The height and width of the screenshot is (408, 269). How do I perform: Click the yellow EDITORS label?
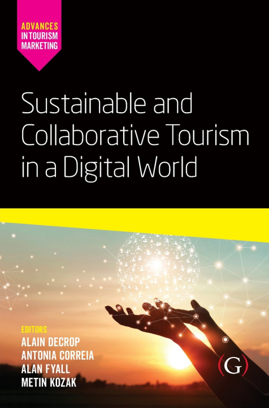[x=34, y=329]
